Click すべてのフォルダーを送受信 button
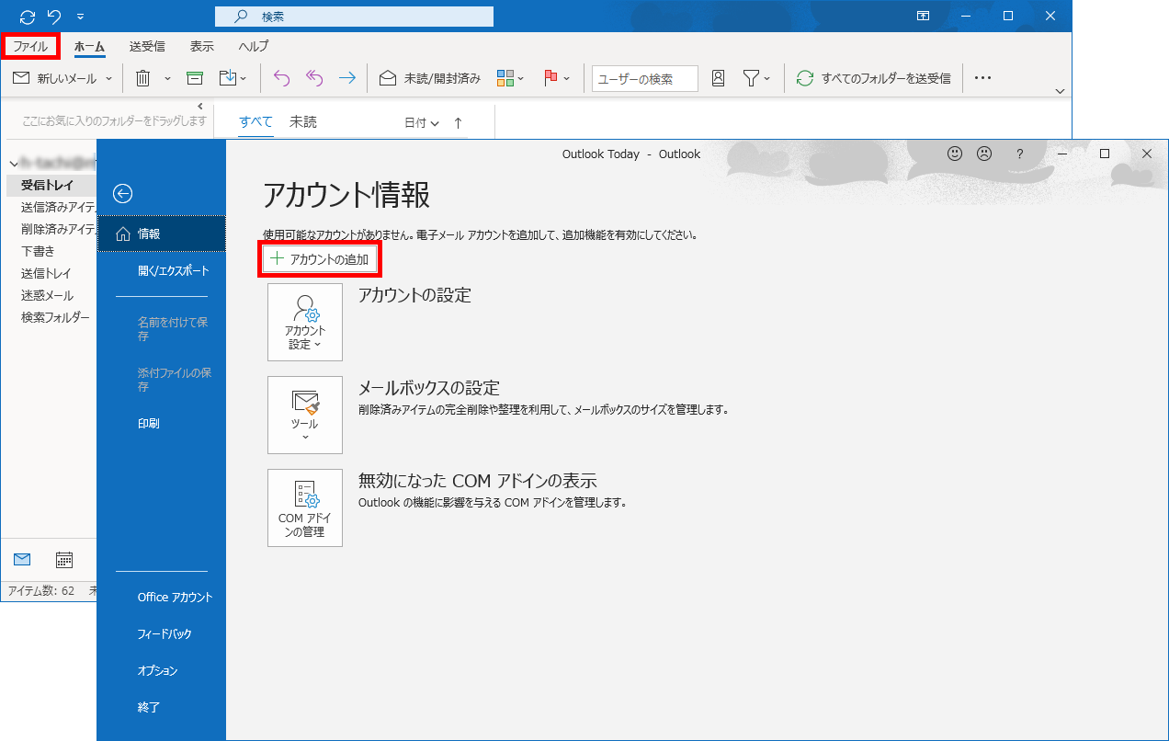The width and height of the screenshot is (1169, 741). (x=873, y=79)
